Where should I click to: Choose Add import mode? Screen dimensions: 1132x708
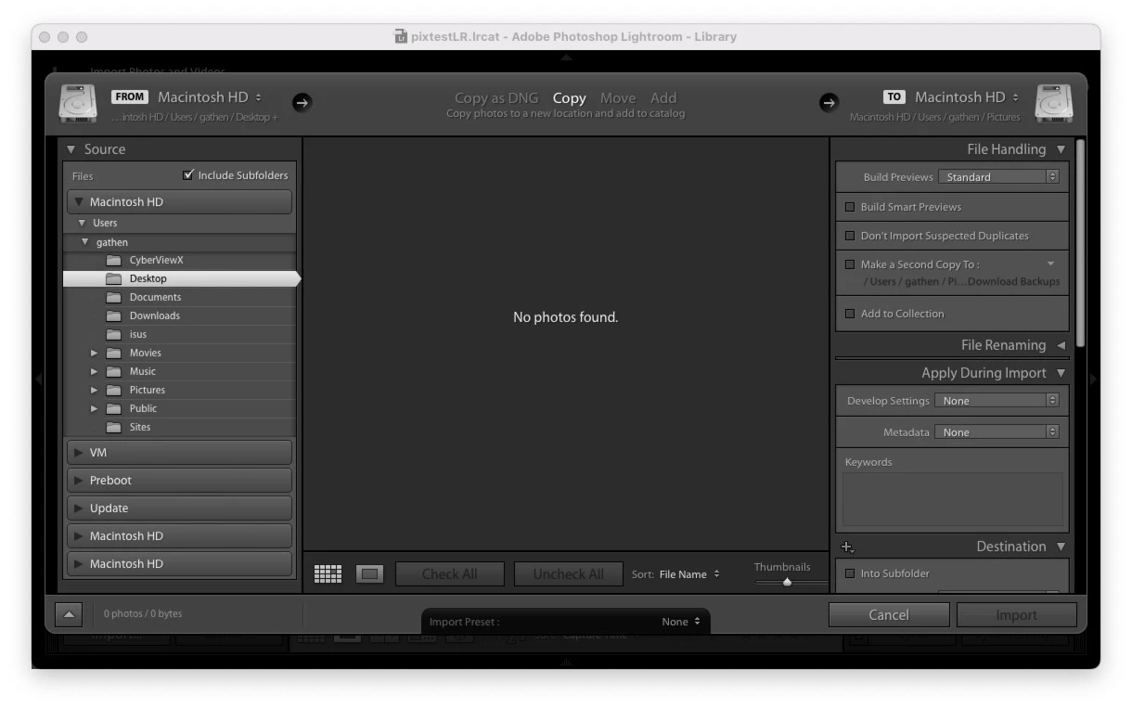pyautogui.click(x=663, y=97)
